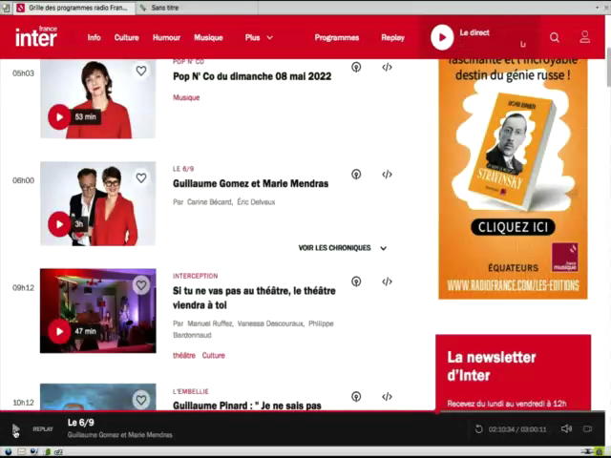
Task: Play the 53 min Pop N' Co episode
Action: 59,116
